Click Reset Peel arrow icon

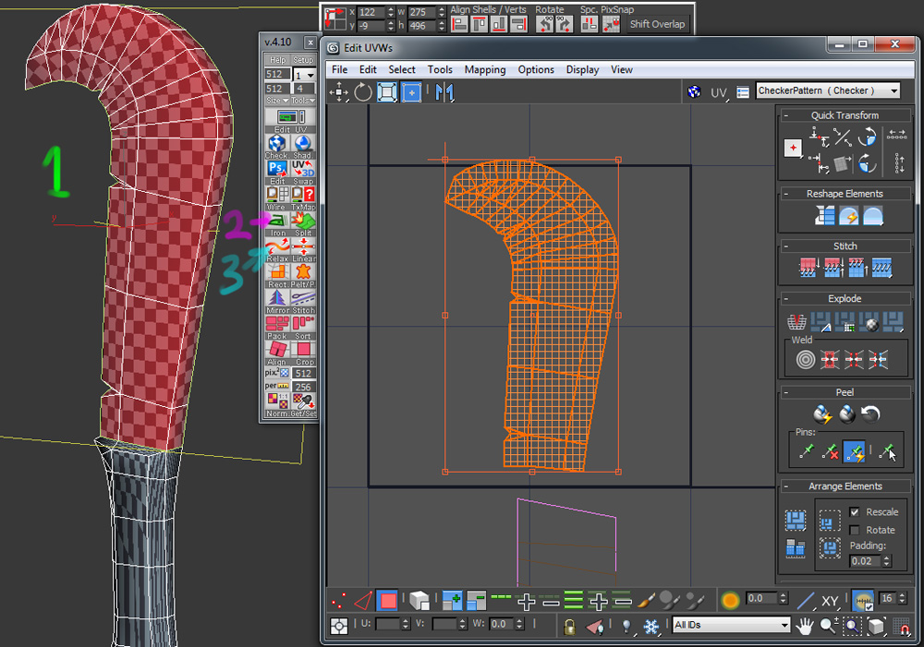pyautogui.click(x=869, y=414)
